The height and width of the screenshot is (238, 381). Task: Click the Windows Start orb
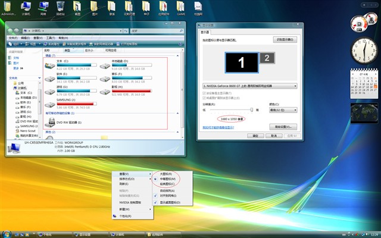pos(7,234)
